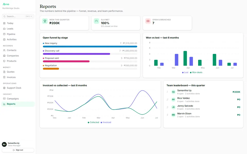Click the tall green April won bar
The height and width of the screenshot is (154, 247).
coord(185,58)
